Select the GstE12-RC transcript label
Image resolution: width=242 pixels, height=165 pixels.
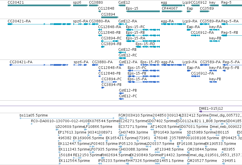click(x=128, y=55)
